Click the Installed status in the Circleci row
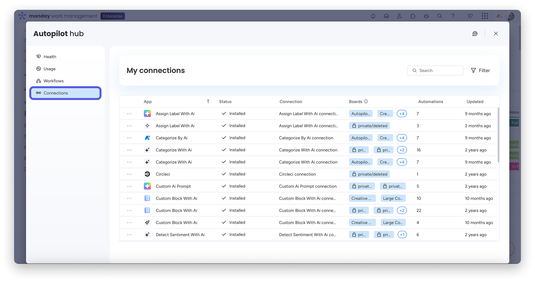 tap(233, 174)
